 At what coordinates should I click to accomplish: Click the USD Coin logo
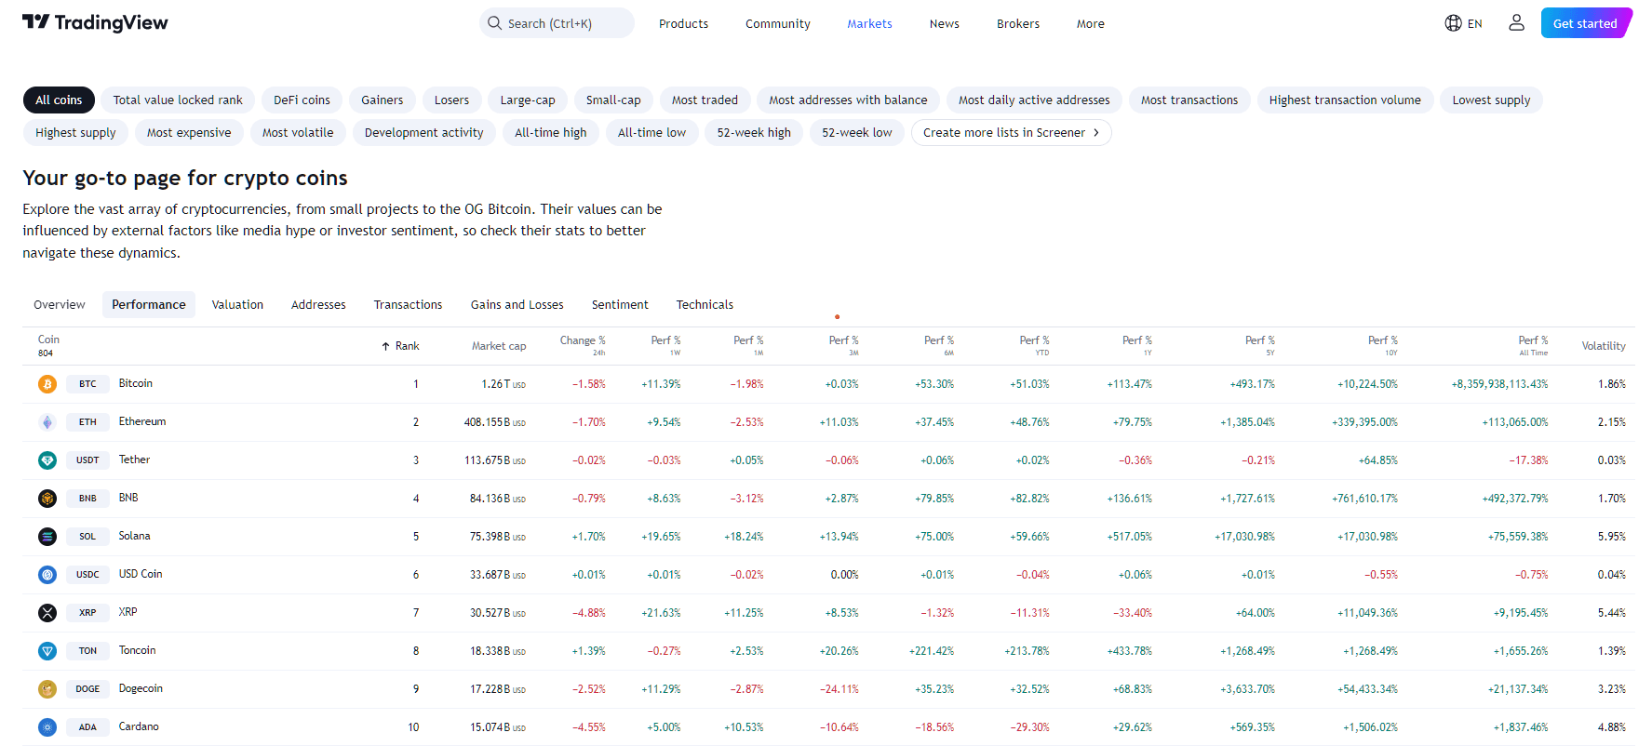tap(47, 575)
